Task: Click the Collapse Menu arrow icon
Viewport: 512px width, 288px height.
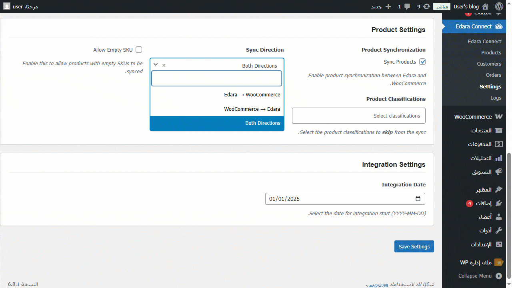Action: [x=498, y=276]
